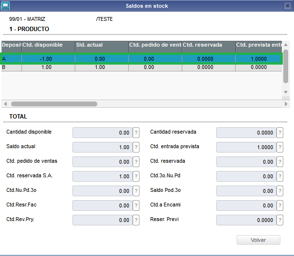
Task: Click the 1 - PRODUCTO heading text
Action: pos(29,29)
